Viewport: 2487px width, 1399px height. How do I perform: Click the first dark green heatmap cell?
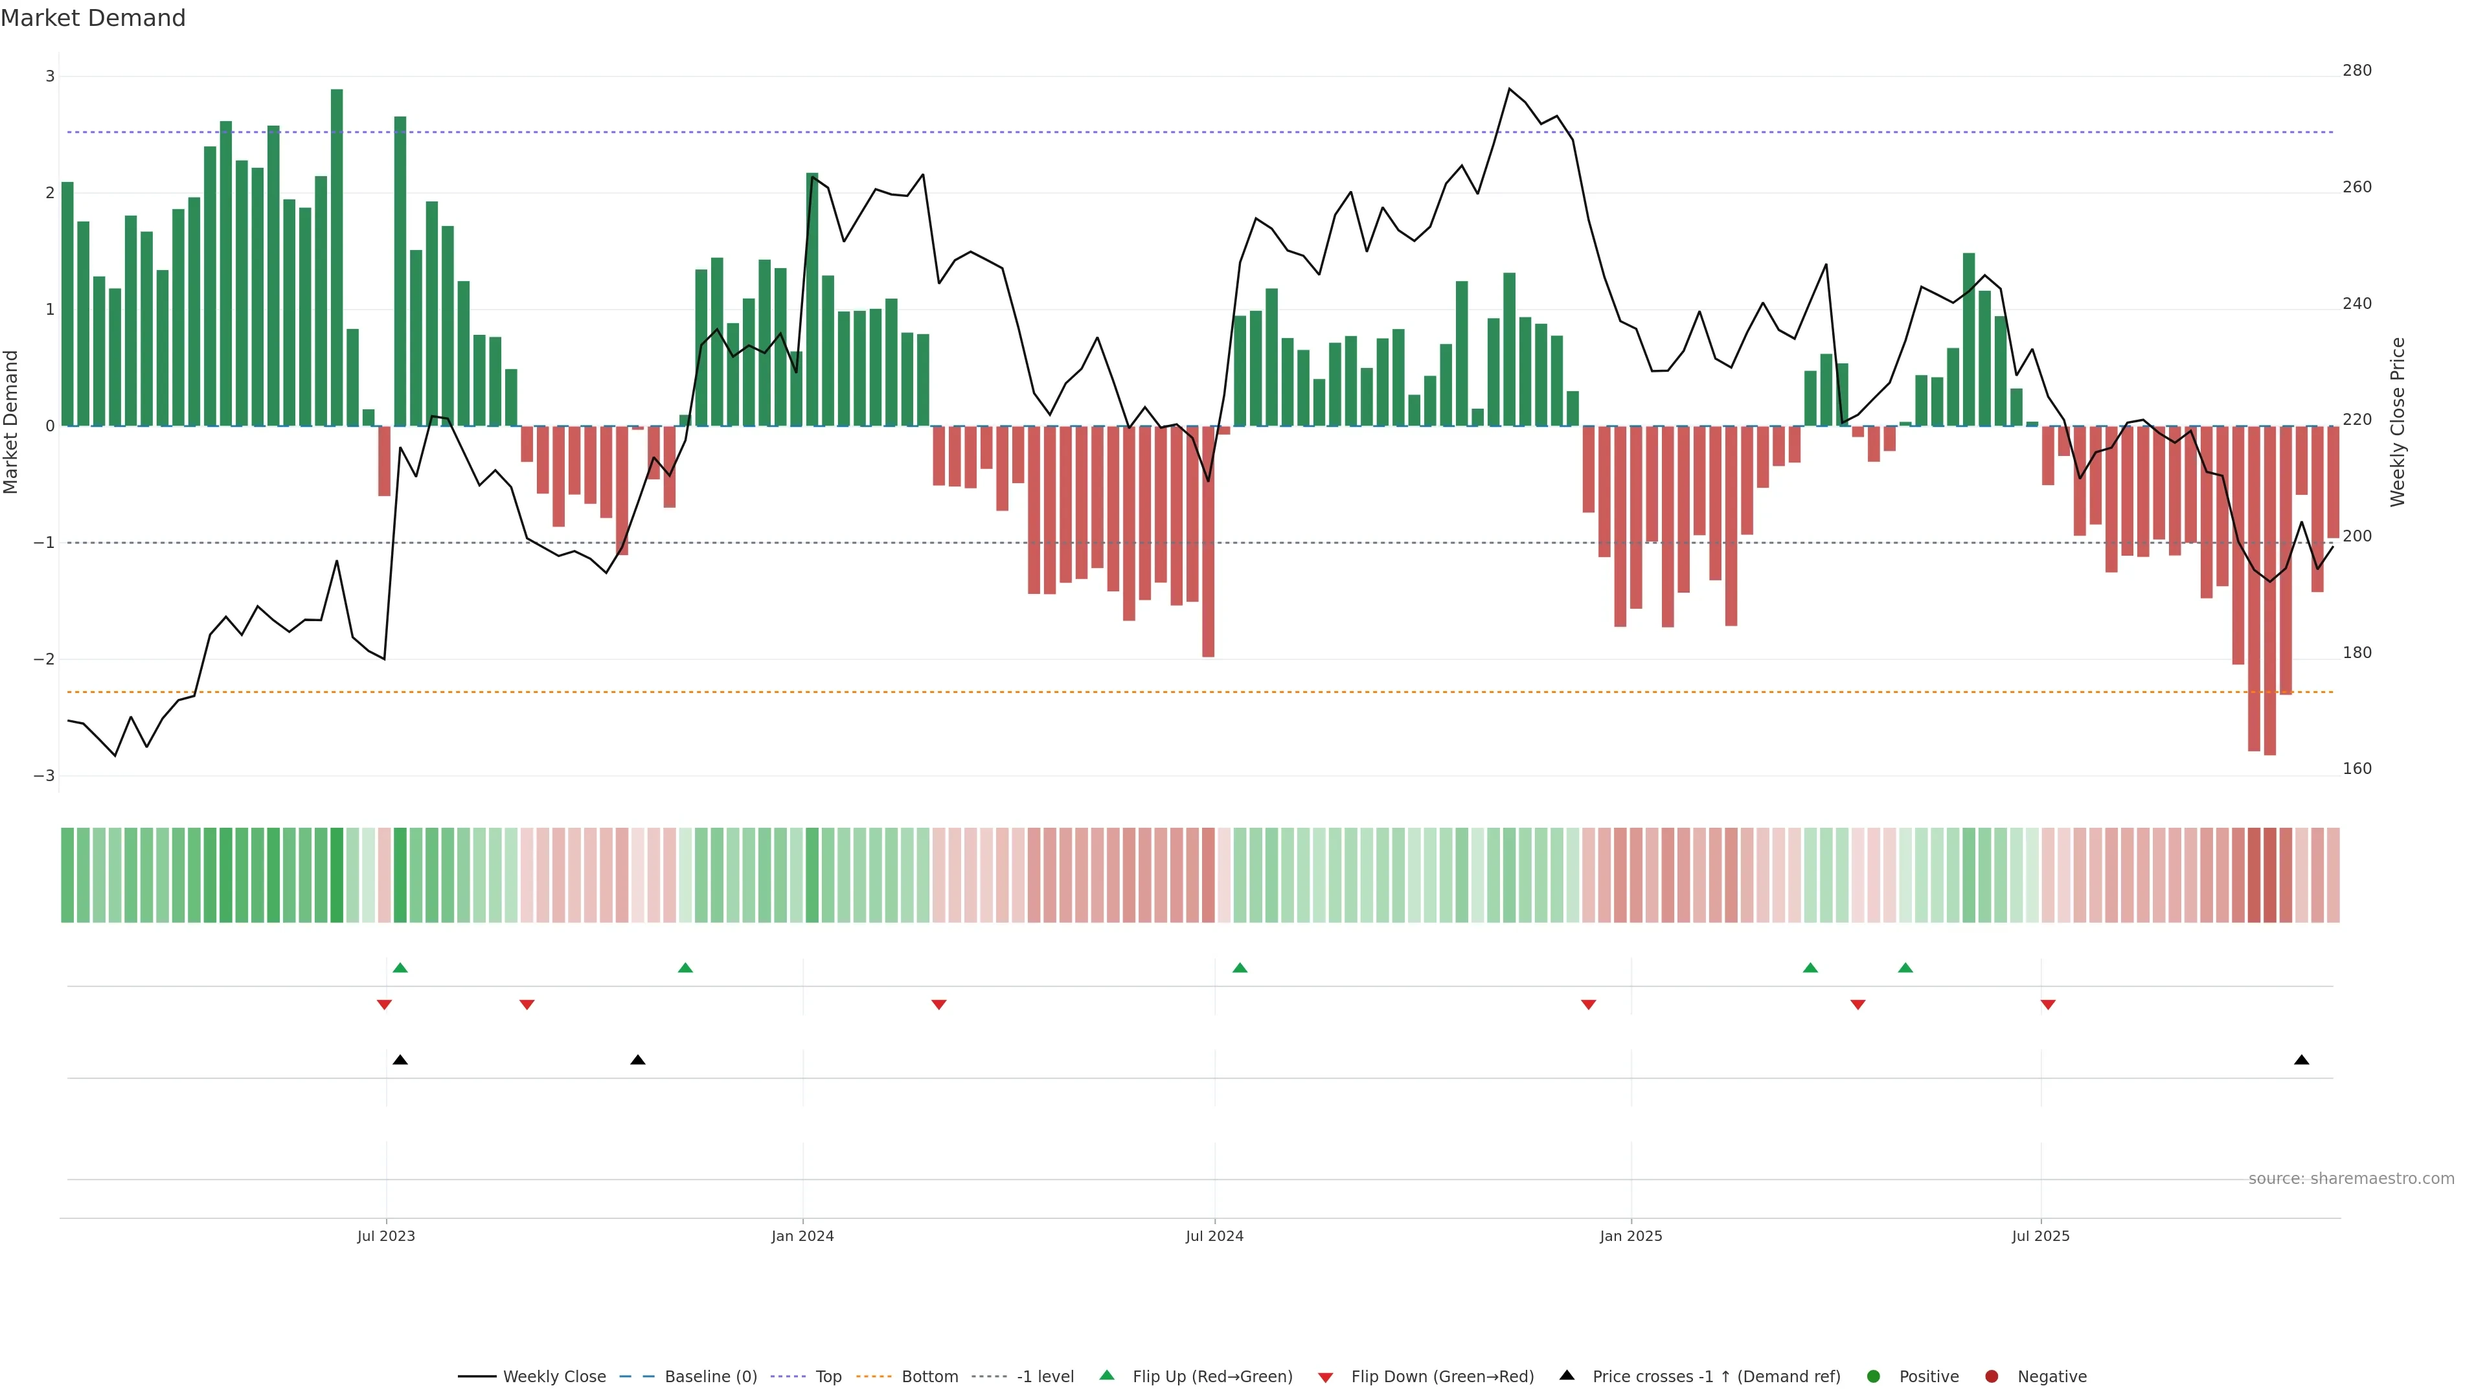(x=67, y=874)
